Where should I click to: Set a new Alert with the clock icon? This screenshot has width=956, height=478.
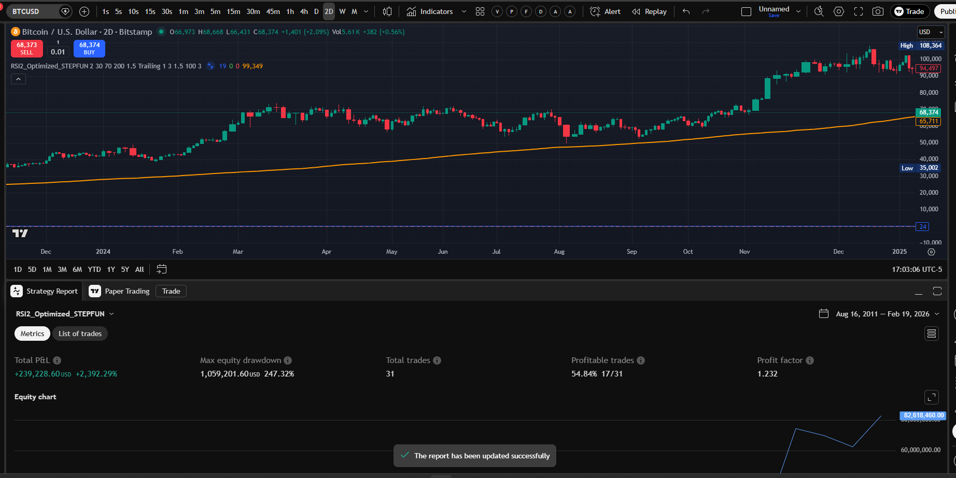(x=595, y=11)
